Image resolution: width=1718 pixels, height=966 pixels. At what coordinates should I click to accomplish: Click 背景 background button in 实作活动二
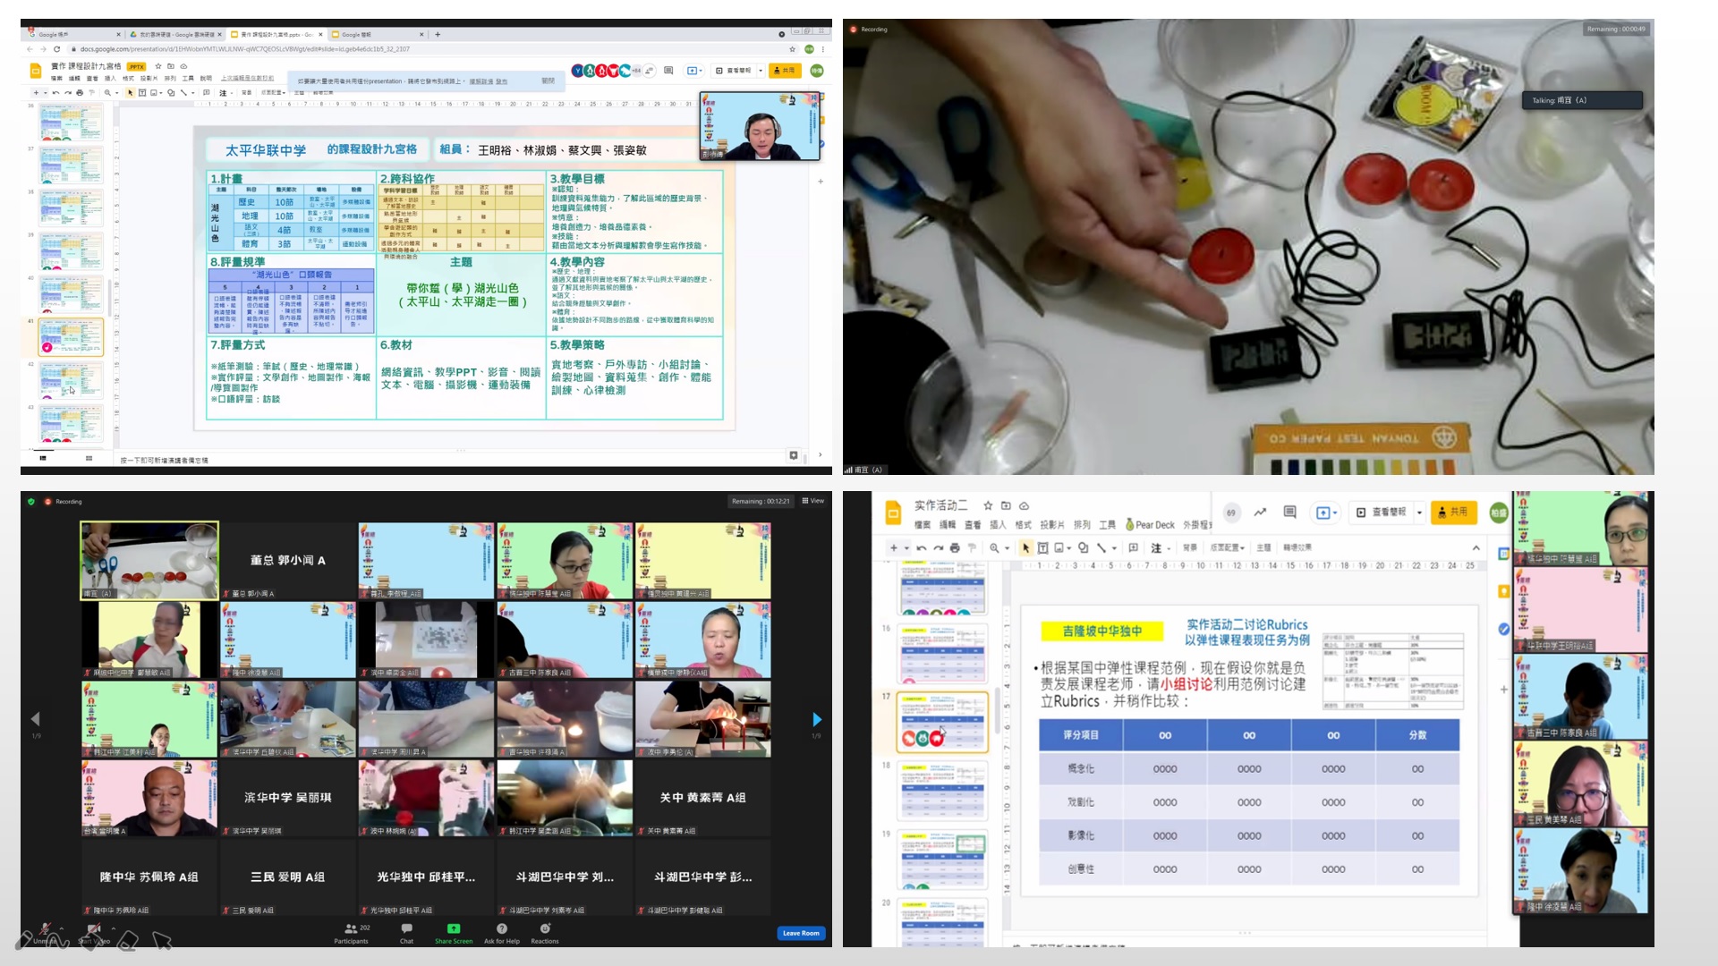(x=1190, y=547)
